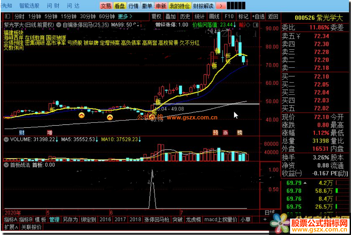Click 撤单 cancel order
Viewport: 351px width, 235px height.
(x=147, y=6)
